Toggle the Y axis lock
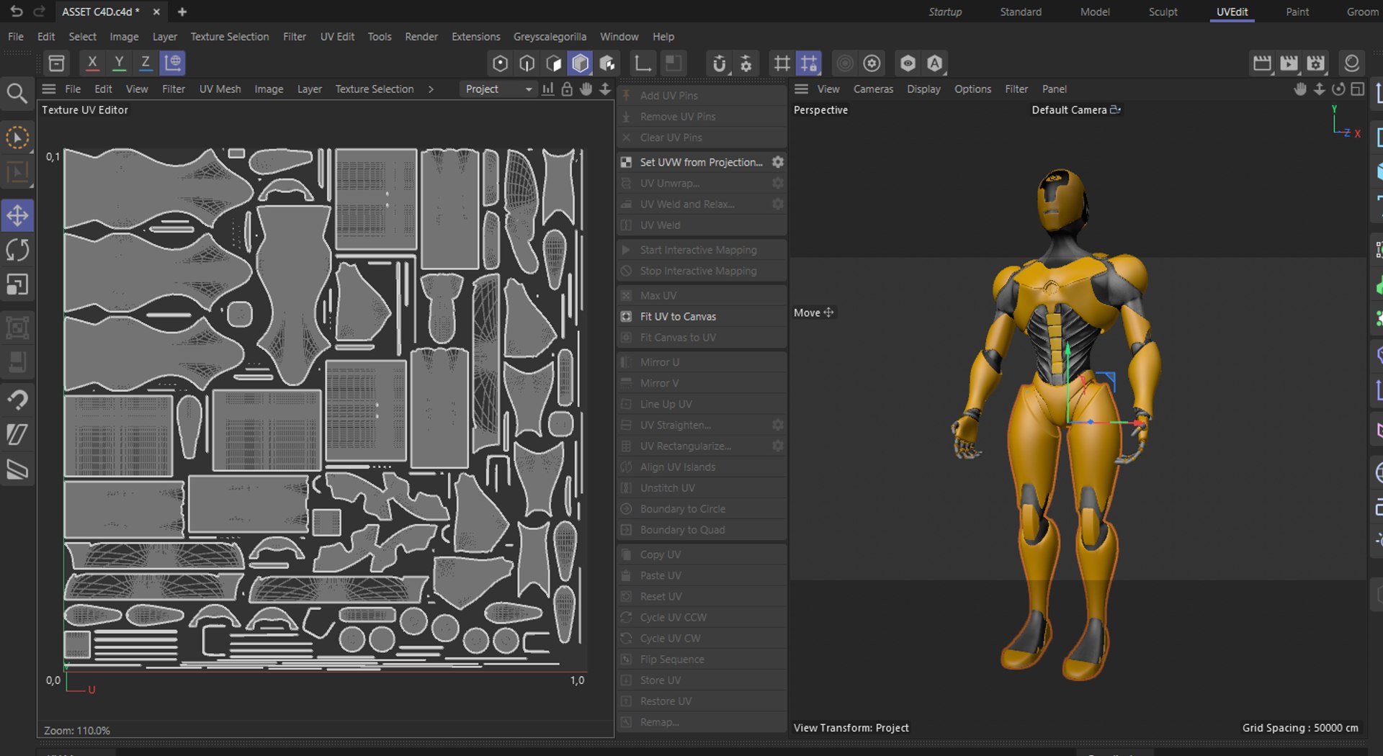 (x=119, y=63)
